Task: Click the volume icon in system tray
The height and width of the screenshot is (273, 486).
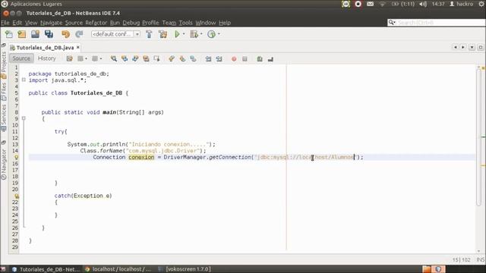Action: coord(423,4)
